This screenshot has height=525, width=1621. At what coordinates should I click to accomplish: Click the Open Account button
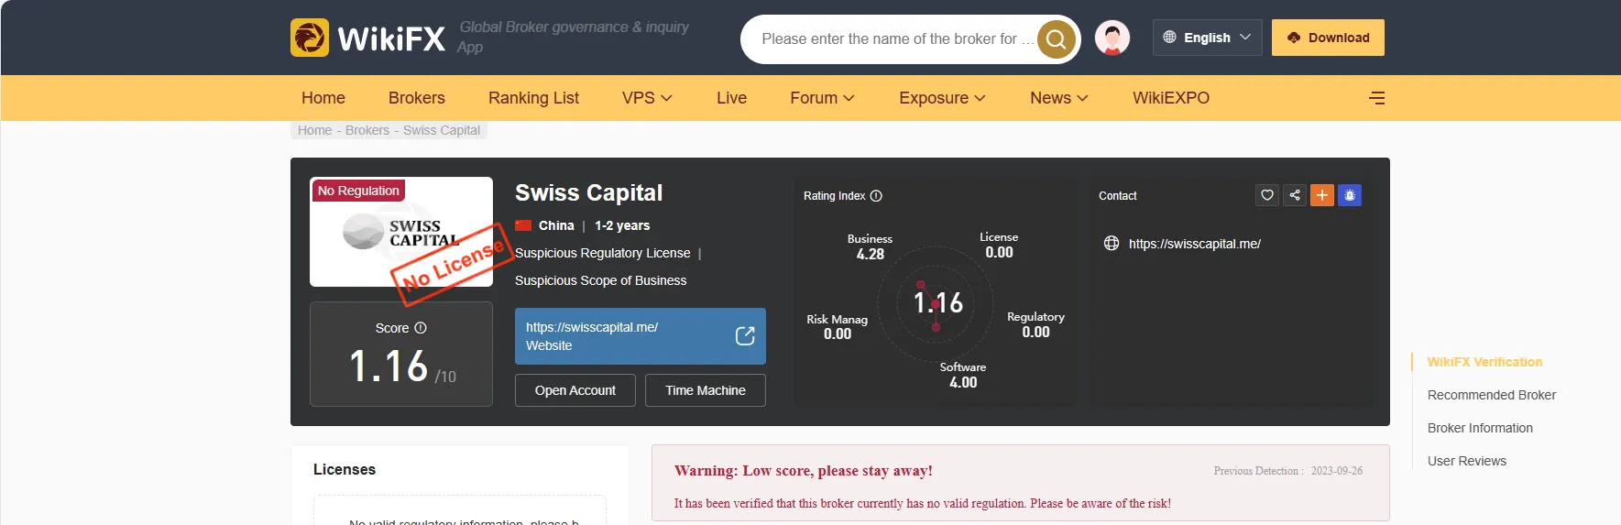point(575,390)
